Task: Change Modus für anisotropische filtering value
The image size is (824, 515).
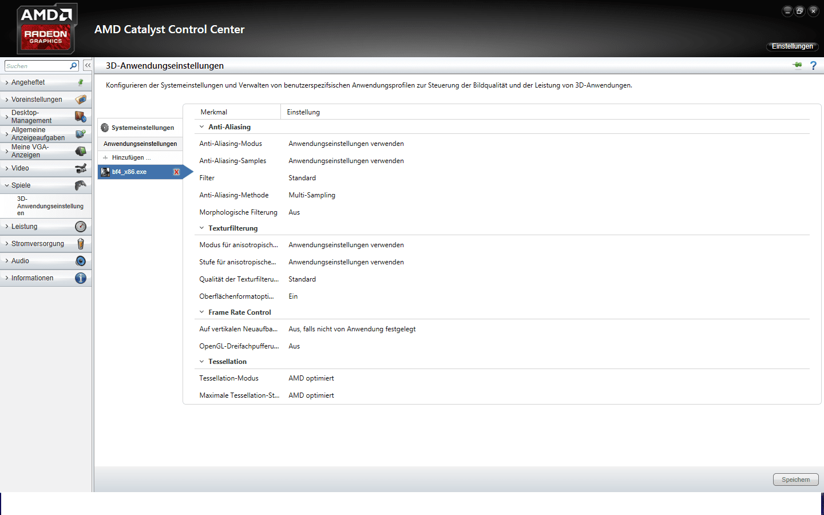Action: point(346,245)
